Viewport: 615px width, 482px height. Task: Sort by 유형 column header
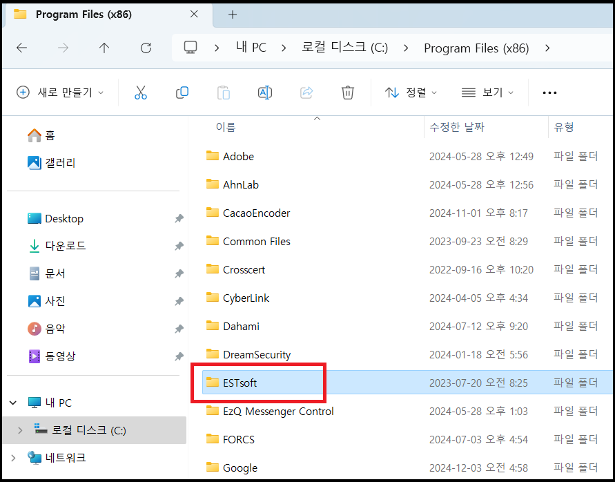tap(564, 127)
